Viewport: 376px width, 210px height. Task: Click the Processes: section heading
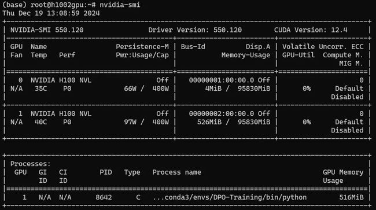point(31,164)
